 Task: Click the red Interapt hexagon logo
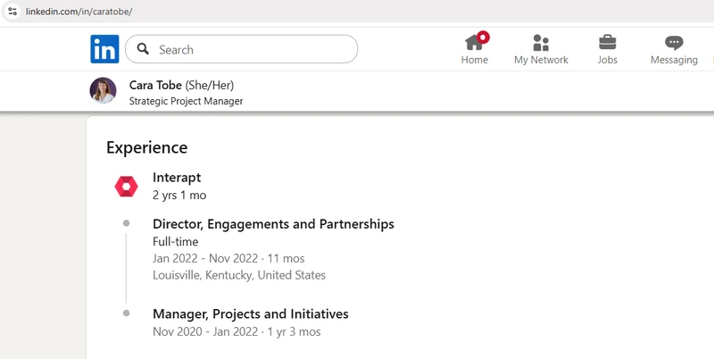(126, 186)
